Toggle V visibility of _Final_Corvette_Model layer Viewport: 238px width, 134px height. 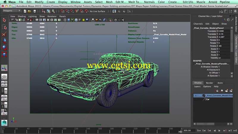click(196, 96)
